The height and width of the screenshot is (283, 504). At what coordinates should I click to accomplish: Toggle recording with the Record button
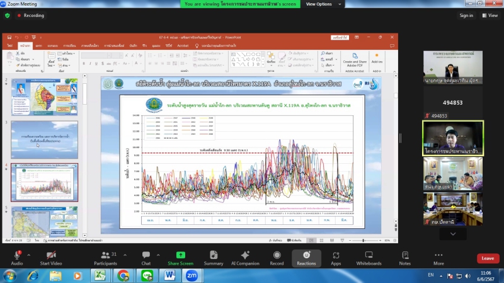[277, 256]
